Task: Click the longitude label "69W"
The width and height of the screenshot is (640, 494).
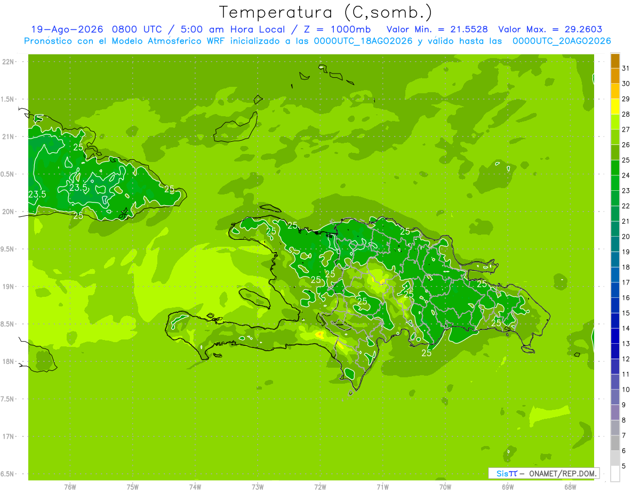Action: click(x=508, y=487)
